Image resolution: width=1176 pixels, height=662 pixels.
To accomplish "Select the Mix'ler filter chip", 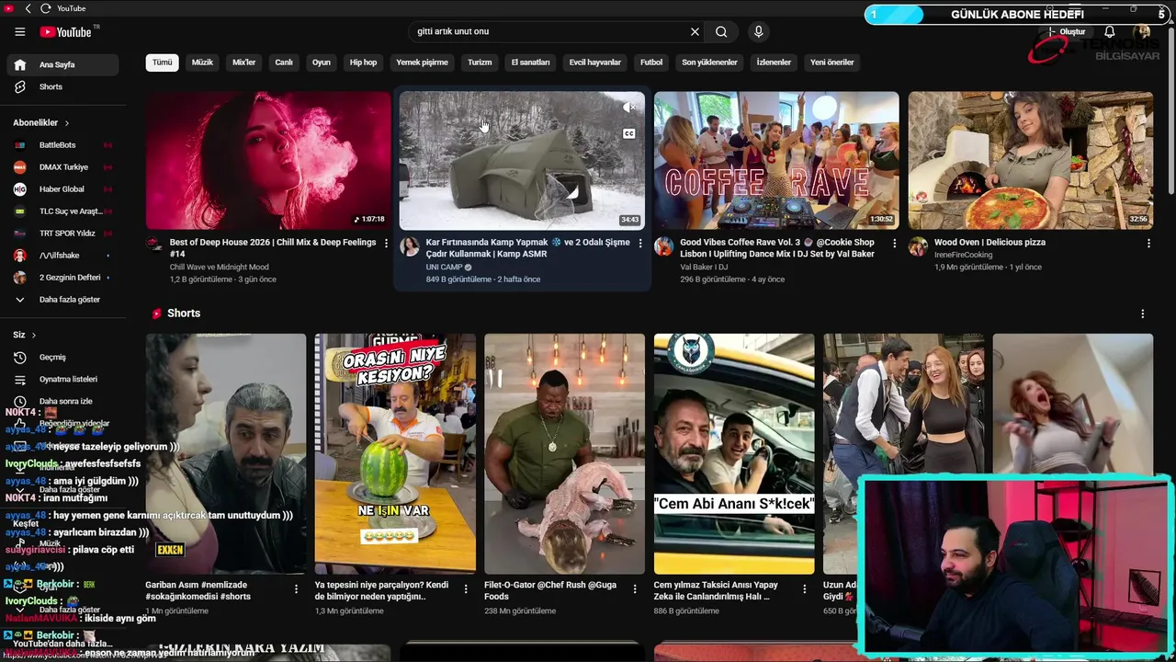I will click(244, 63).
